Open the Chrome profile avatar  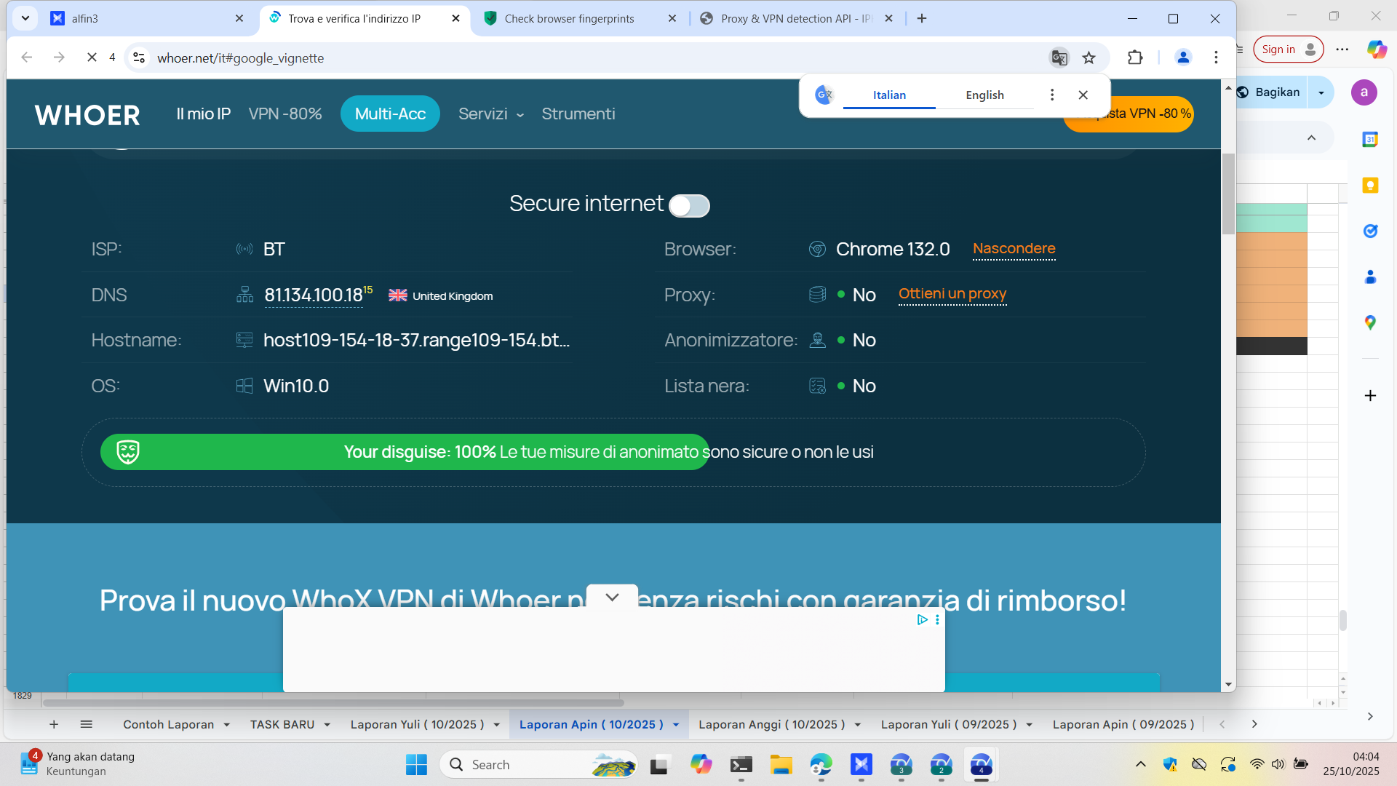point(1183,57)
